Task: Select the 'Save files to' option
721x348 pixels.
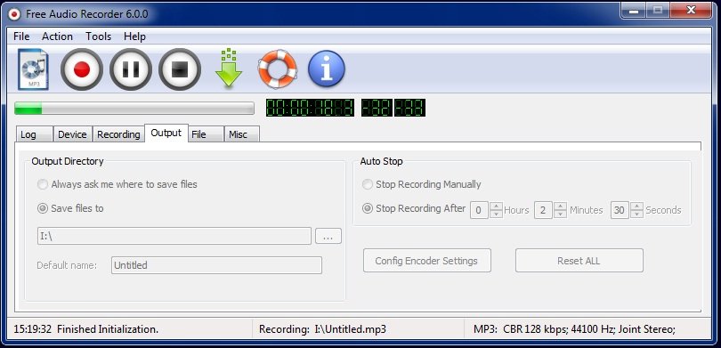Action: coord(70,208)
